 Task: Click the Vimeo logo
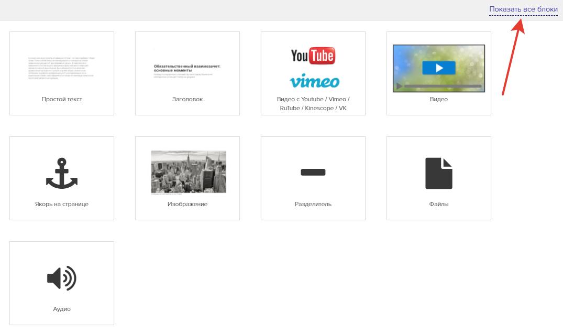point(314,81)
